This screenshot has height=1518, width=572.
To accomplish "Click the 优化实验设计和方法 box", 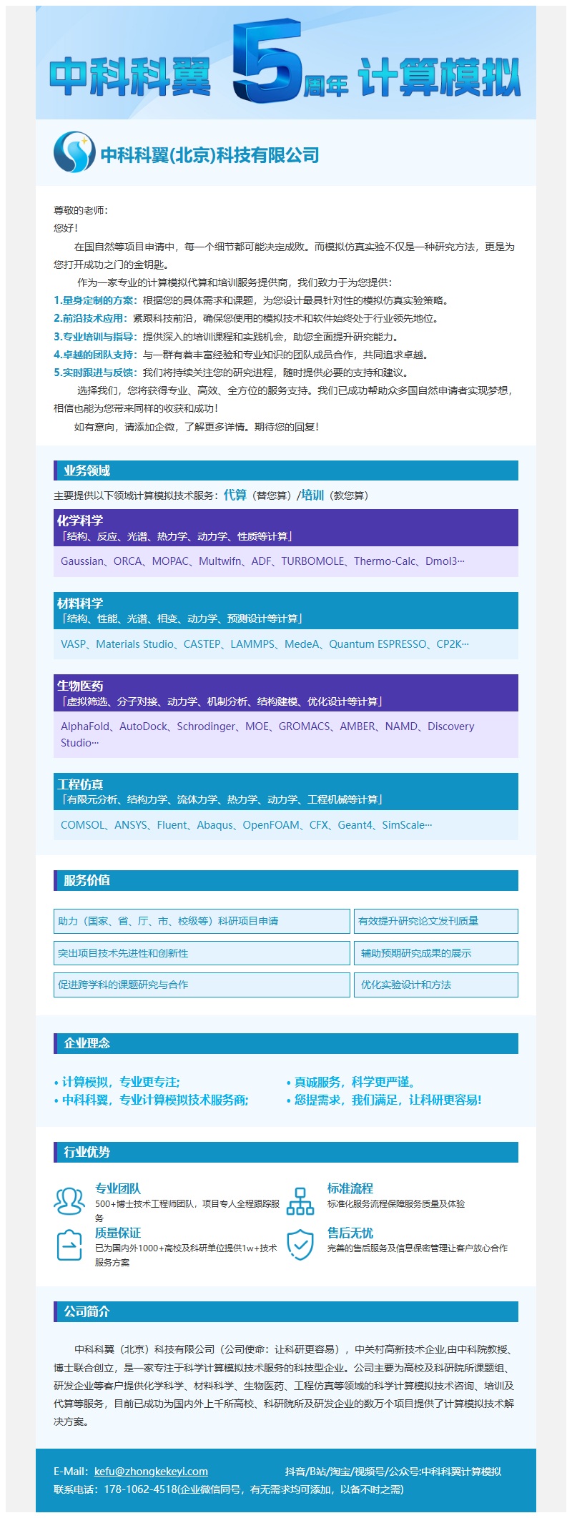I will point(436,985).
